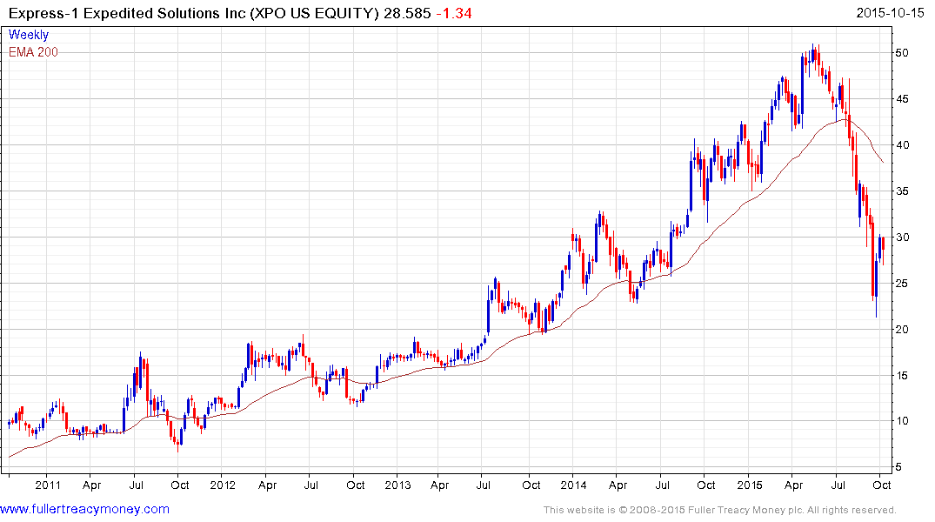Click the 25 price axis label
This screenshot has height=522, width=935.
[902, 284]
